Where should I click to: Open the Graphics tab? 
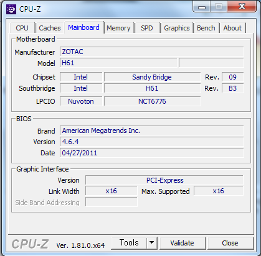(x=177, y=28)
